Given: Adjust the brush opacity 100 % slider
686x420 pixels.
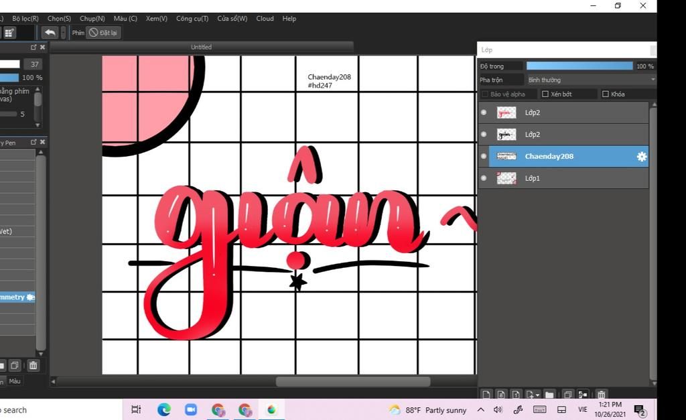Looking at the screenshot, I should coord(9,78).
